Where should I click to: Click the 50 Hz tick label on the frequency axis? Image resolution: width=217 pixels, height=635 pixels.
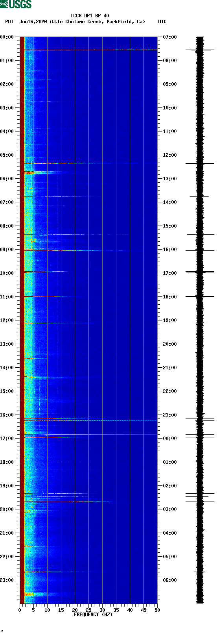click(x=157, y=610)
